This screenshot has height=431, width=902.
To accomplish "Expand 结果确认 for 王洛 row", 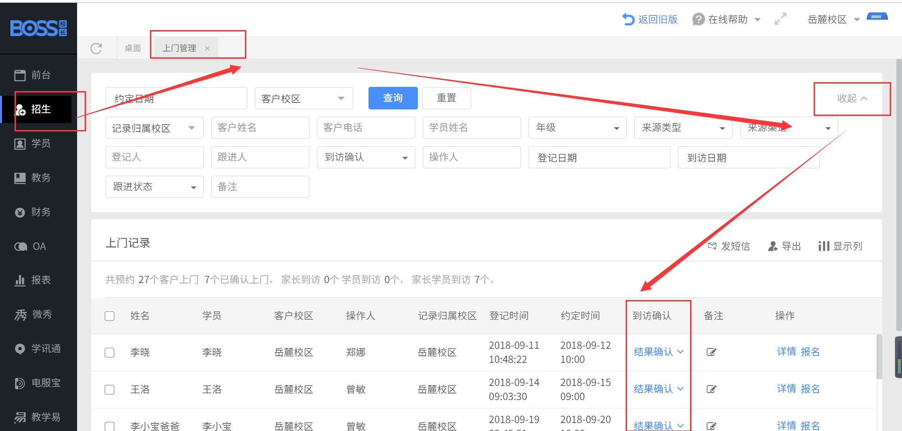I will (659, 389).
